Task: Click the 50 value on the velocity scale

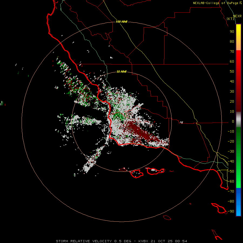Action: point(232,72)
